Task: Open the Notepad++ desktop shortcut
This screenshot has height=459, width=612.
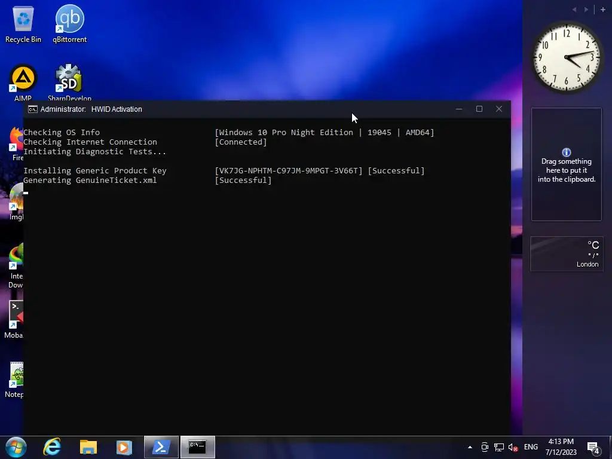Action: tap(15, 380)
